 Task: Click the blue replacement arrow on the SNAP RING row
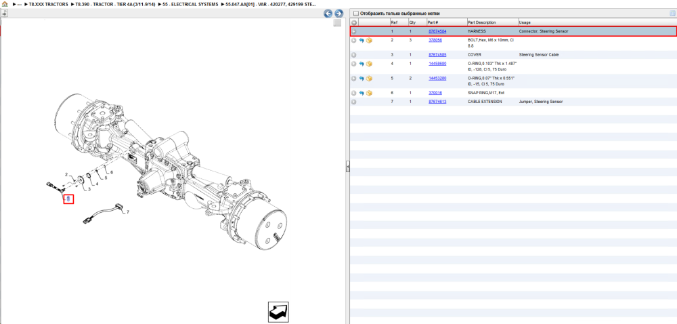362,93
